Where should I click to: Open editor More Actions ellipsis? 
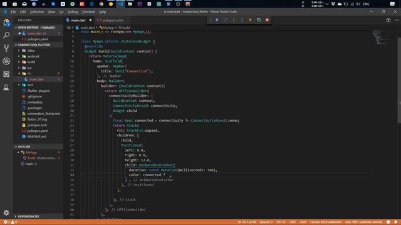tap(397, 20)
